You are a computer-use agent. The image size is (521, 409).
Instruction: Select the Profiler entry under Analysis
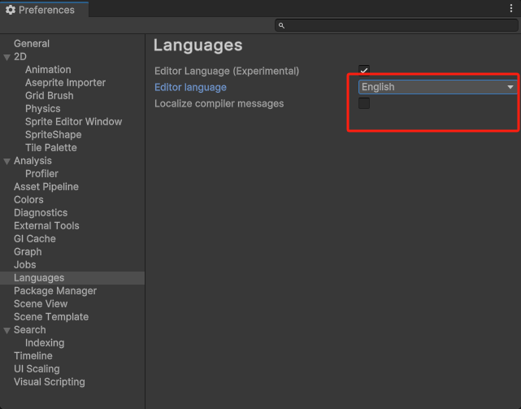[x=41, y=174]
